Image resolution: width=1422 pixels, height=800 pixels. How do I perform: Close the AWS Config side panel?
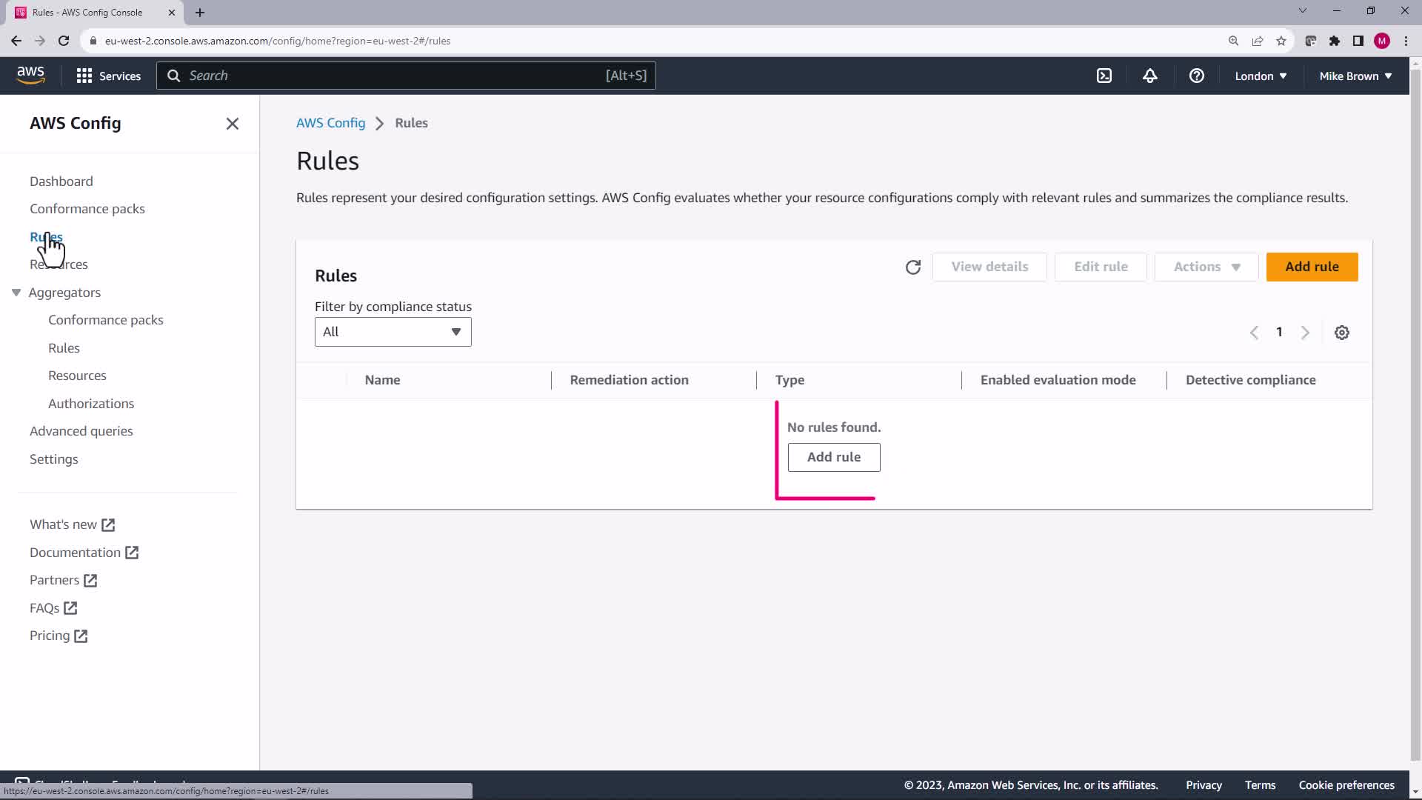pos(233,124)
